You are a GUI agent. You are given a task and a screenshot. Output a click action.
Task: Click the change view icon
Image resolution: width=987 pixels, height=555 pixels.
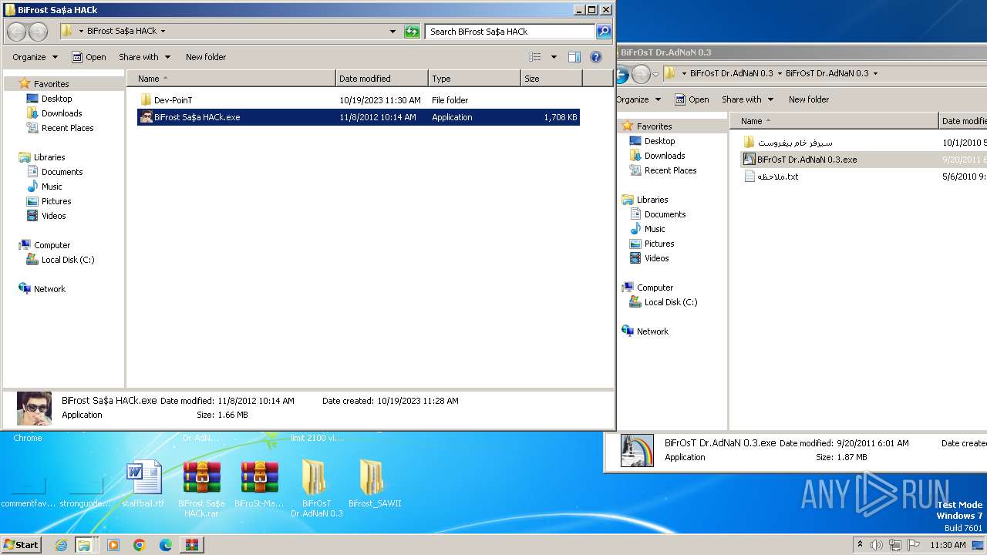point(536,57)
